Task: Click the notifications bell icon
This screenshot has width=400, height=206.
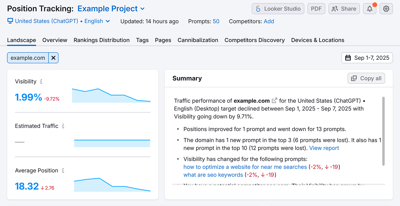Action: coord(369,9)
